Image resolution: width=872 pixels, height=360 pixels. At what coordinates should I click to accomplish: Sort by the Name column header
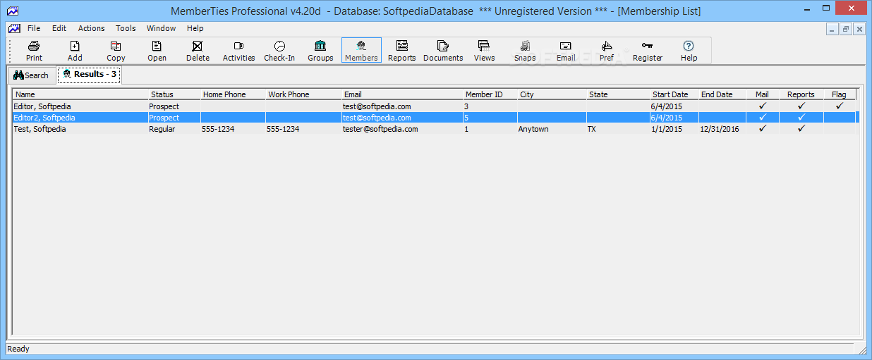80,94
